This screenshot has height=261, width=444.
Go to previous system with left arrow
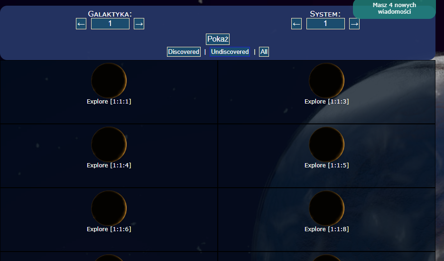click(x=296, y=24)
